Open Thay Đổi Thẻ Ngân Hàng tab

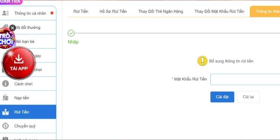[161, 12]
